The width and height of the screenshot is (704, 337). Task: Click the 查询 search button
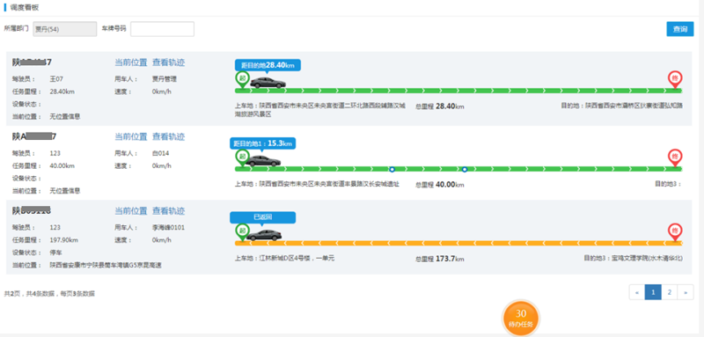tap(679, 29)
